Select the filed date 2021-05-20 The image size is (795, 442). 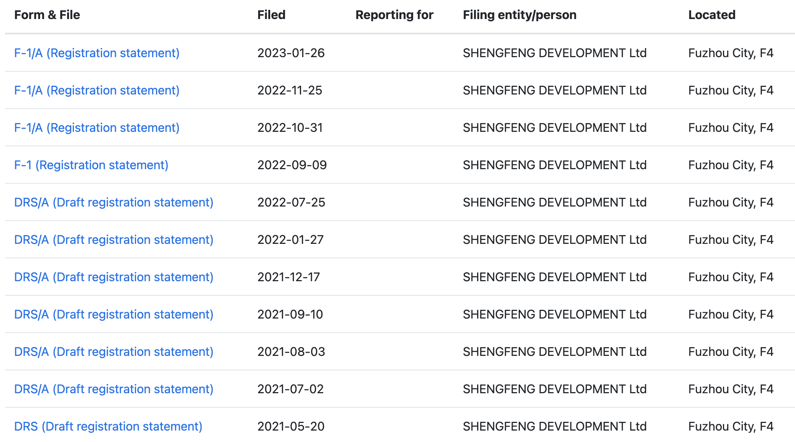(x=291, y=426)
